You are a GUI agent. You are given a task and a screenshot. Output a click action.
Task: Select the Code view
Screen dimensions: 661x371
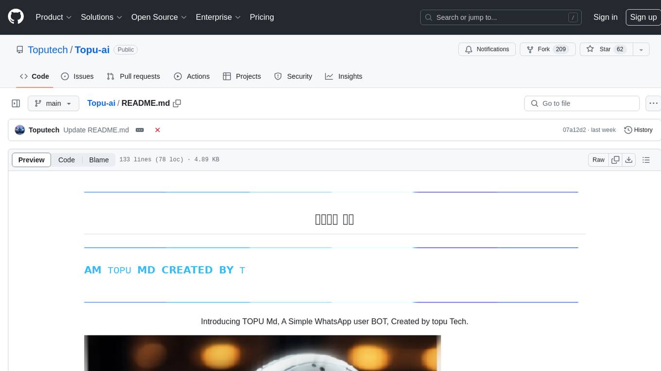(x=67, y=160)
